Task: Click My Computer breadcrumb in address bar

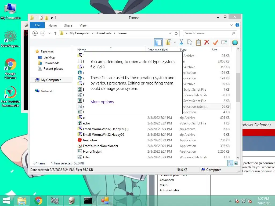Action: 79,33
